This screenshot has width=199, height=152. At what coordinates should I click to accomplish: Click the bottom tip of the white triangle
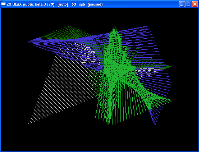pyautogui.click(x=29, y=123)
